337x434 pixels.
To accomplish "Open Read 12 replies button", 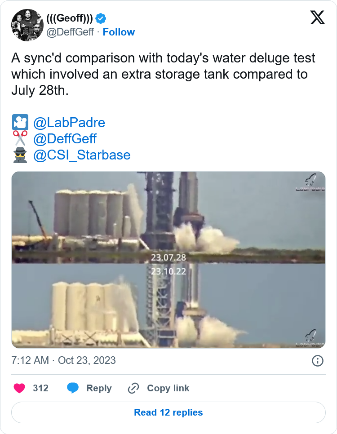I will [x=168, y=412].
